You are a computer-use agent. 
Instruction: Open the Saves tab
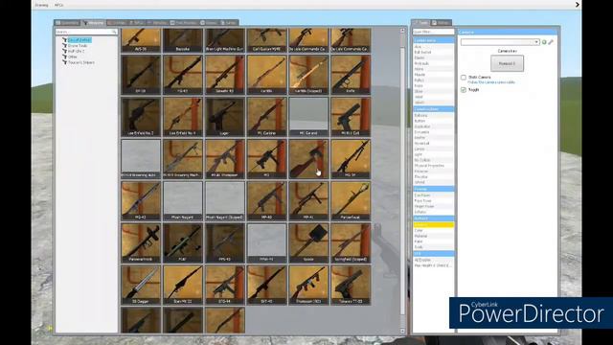click(229, 23)
